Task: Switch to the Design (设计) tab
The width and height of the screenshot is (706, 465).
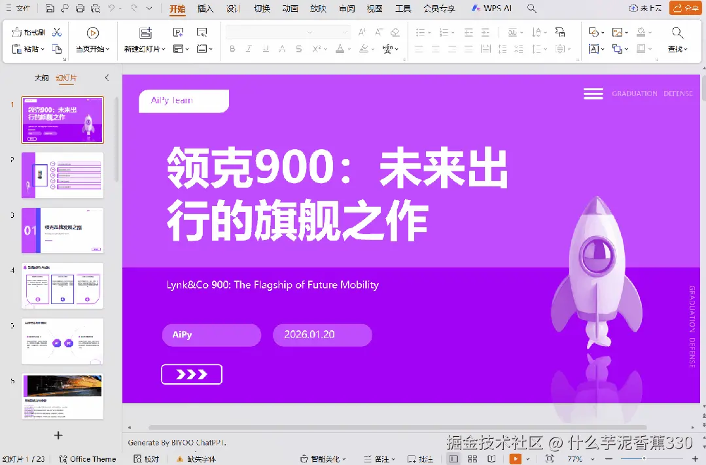Action: pyautogui.click(x=233, y=9)
